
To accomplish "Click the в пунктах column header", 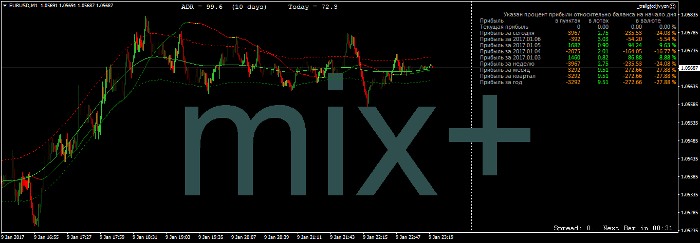I will [567, 21].
